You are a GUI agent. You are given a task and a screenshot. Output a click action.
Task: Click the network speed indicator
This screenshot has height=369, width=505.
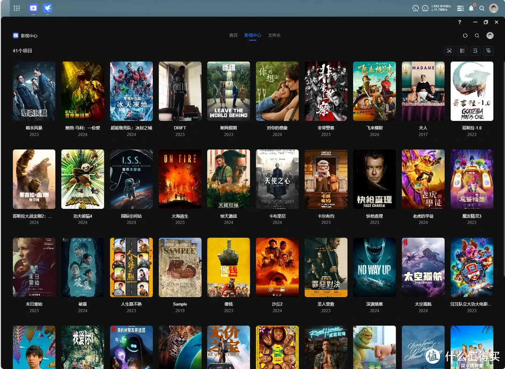coord(441,8)
